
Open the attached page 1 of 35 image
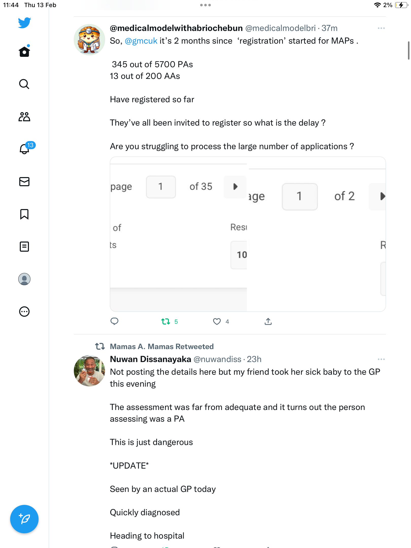[x=178, y=234]
